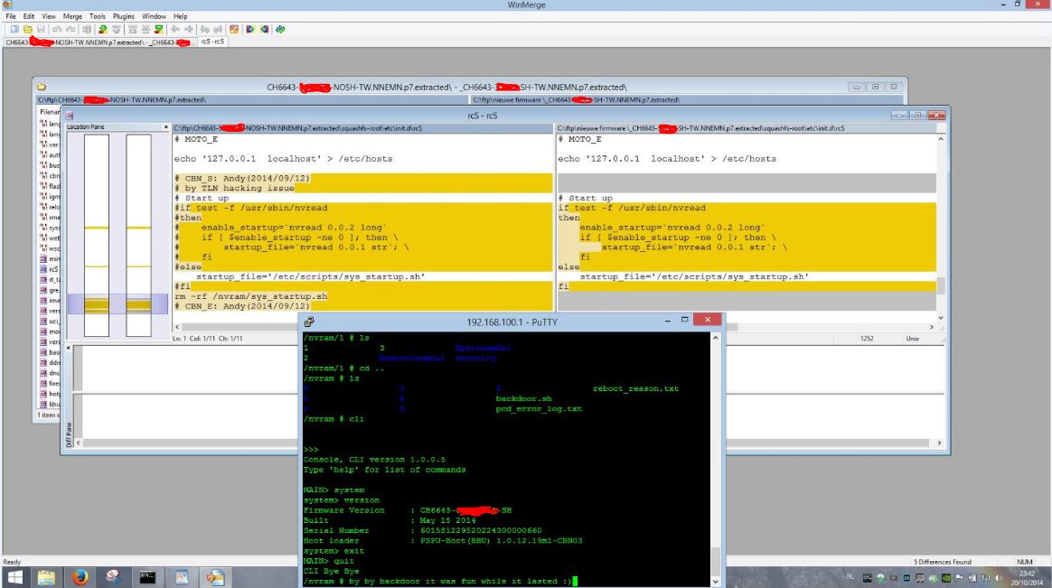Select the folder comparison CH6643 tab
This screenshot has width=1052, height=588.
click(101, 42)
